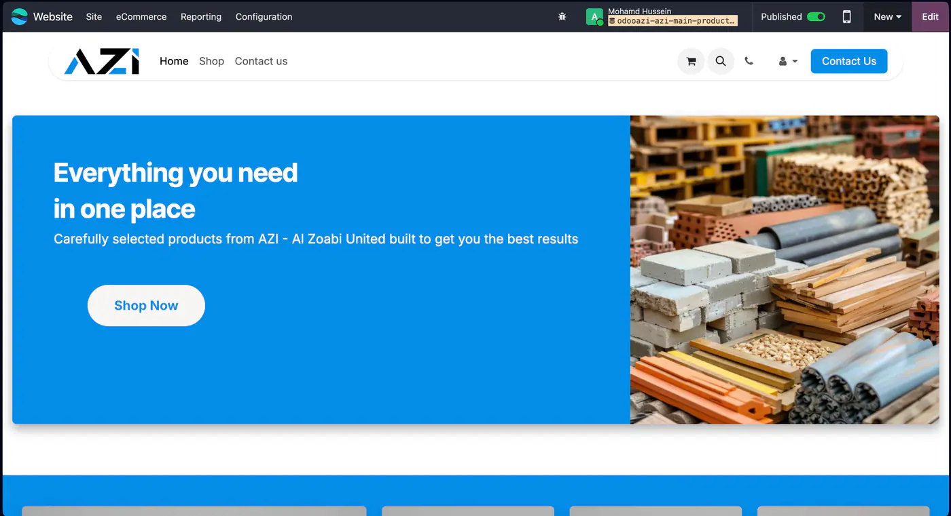Screen dimensions: 951x516
Task: Expand the New dropdown
Action: tap(887, 17)
